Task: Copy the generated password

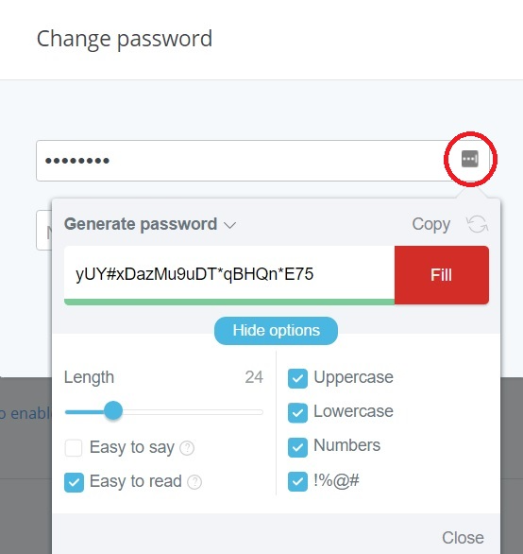Action: (430, 224)
